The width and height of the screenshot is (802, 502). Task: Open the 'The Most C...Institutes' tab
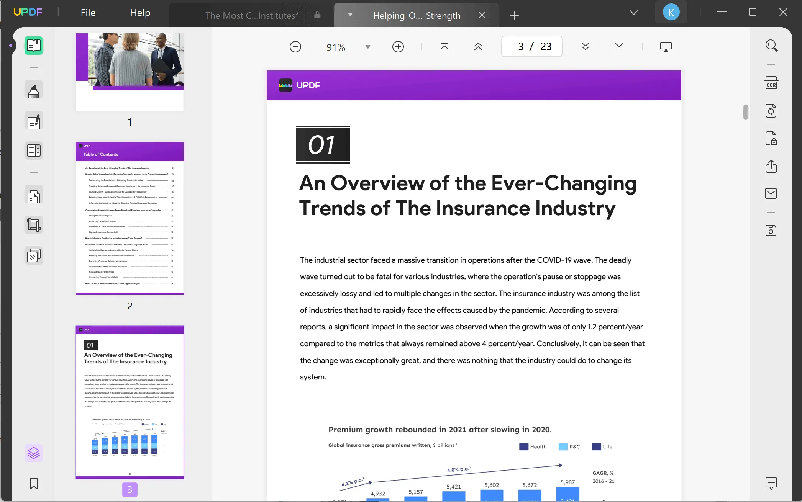252,15
